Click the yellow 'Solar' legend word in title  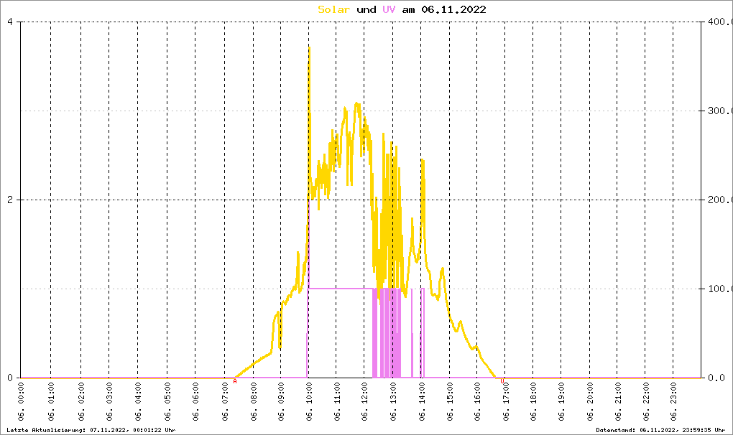coord(334,9)
